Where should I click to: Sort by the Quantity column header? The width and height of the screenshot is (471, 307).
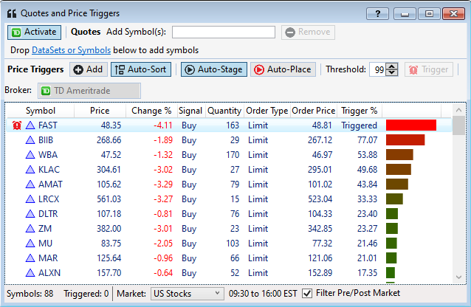(224, 111)
